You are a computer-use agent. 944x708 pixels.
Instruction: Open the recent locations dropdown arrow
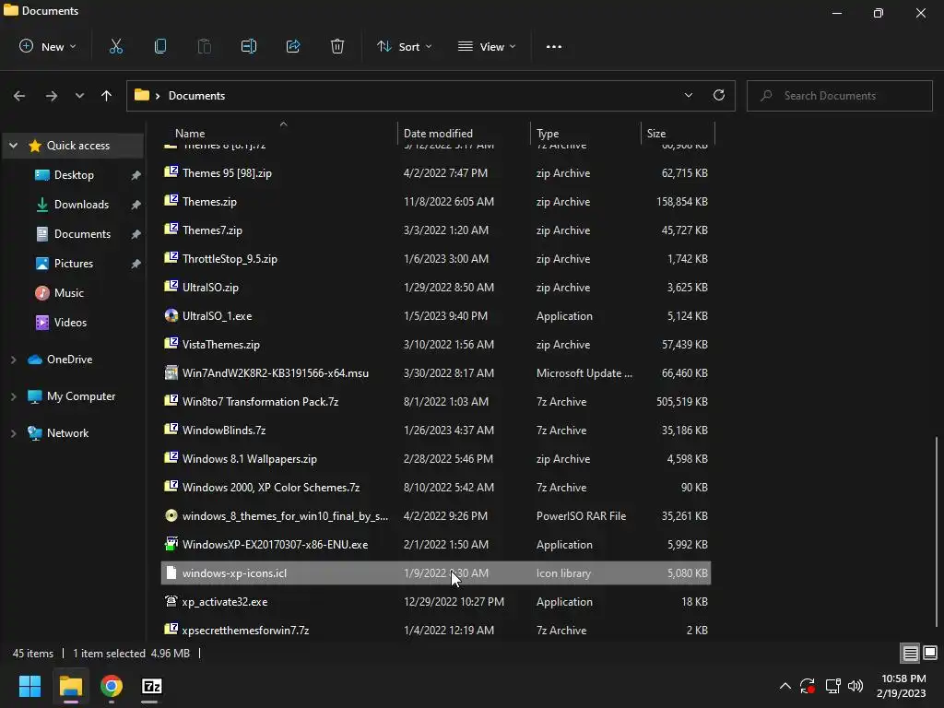tap(79, 96)
